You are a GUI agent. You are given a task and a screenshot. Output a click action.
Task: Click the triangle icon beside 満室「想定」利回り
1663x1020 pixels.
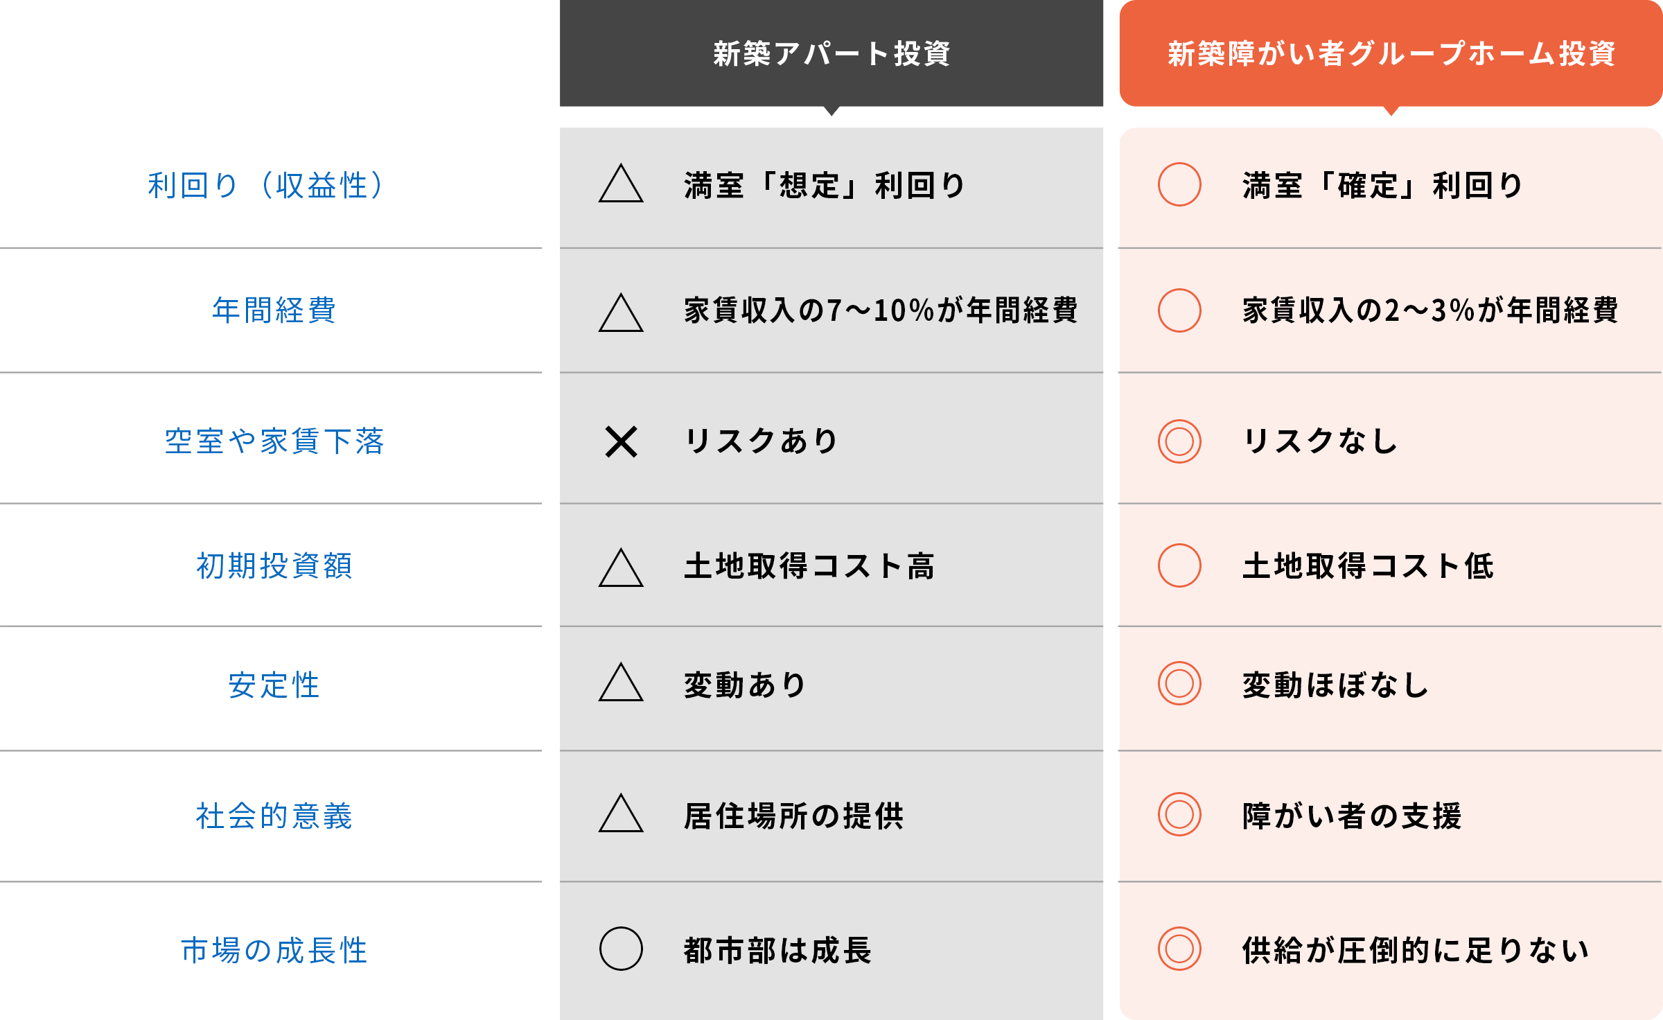pyautogui.click(x=621, y=184)
